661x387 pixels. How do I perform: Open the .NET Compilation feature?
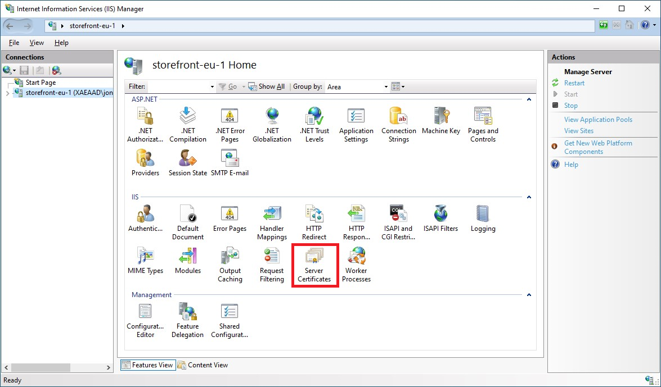coord(187,125)
